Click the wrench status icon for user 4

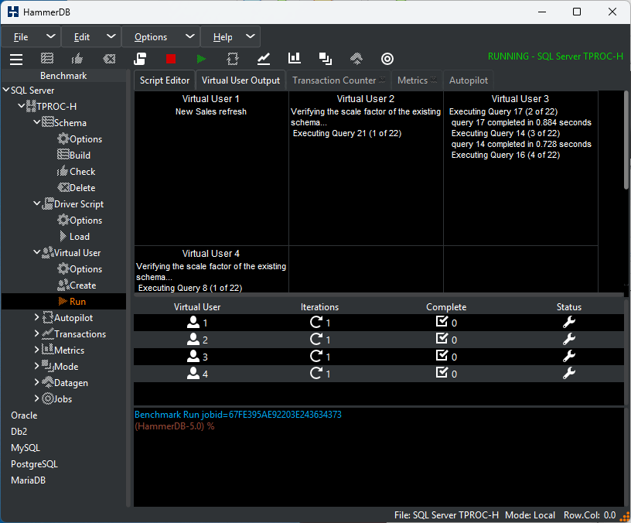click(568, 373)
